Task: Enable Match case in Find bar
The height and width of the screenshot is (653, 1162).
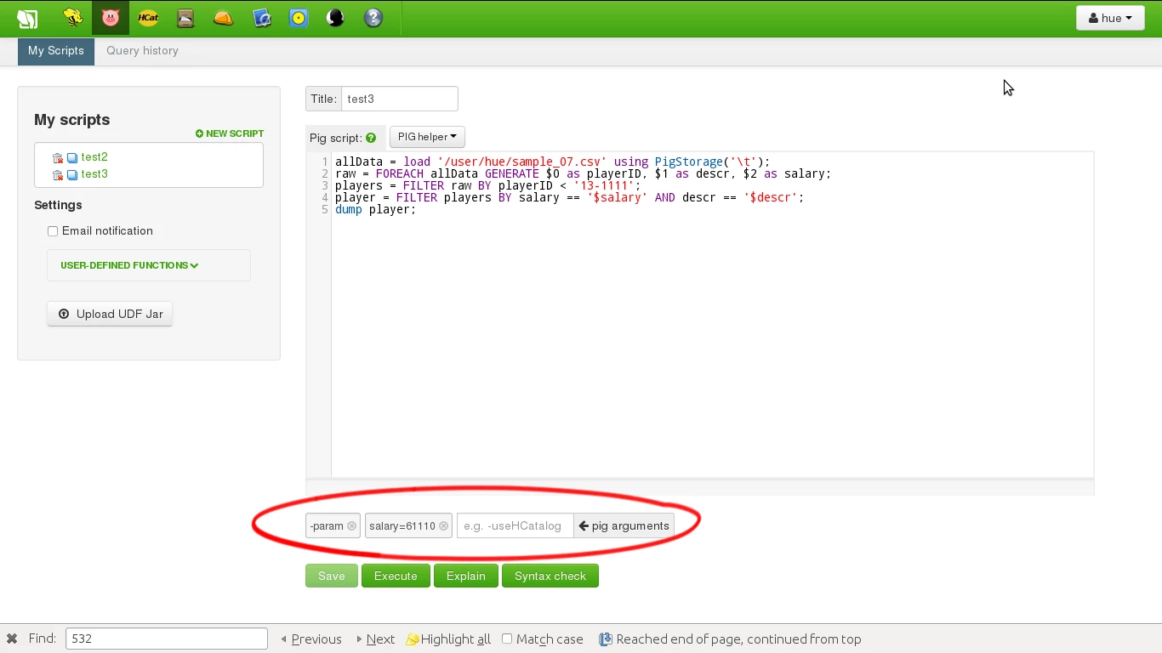Action: [507, 639]
